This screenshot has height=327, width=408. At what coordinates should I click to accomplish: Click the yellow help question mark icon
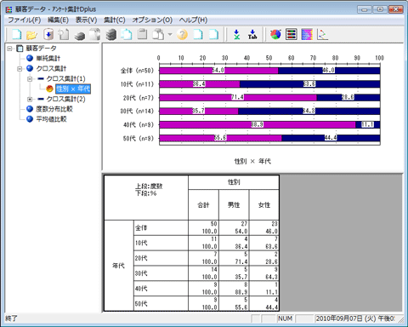pyautogui.click(x=182, y=35)
